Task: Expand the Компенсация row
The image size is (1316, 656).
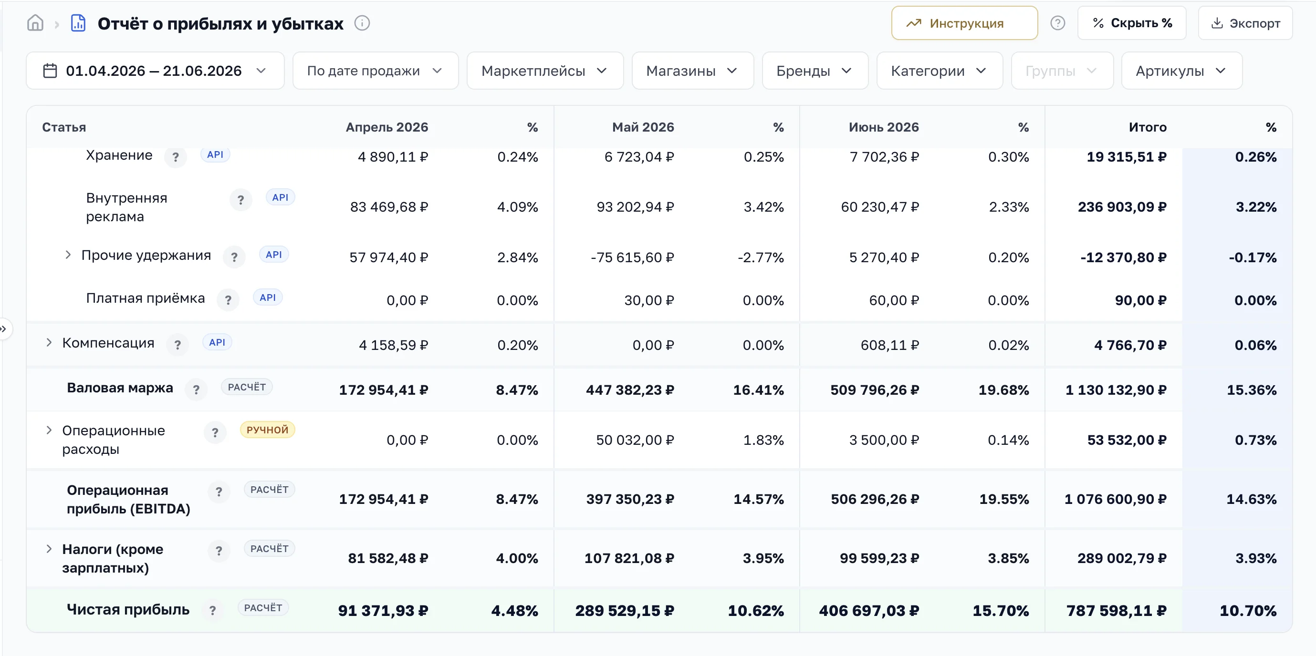Action: (49, 342)
